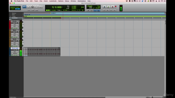Image resolution: width=175 pixels, height=98 pixels.
Task: Open the tempo note resolution dropdown
Action: click(94, 8)
